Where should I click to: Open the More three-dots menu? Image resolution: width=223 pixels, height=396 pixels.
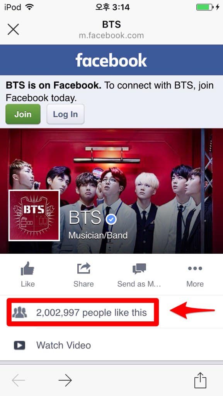coord(195,268)
